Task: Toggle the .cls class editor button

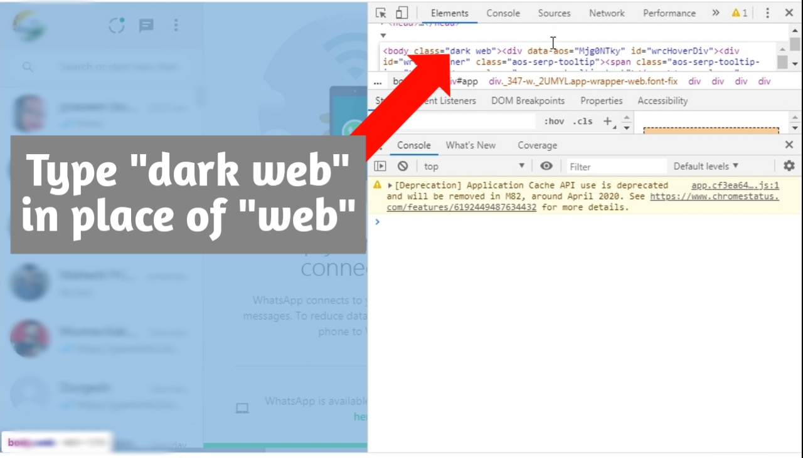Action: [582, 122]
